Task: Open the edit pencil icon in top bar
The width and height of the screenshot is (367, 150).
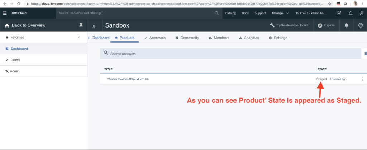Action: 339,14
